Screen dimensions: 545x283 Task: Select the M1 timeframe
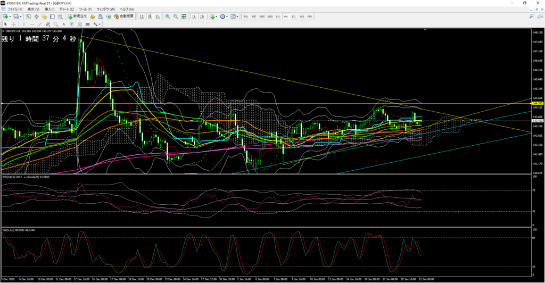coord(246,16)
